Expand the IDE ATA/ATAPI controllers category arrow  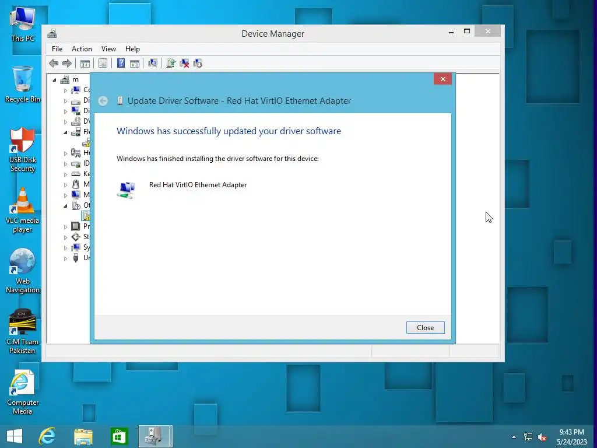tap(65, 164)
